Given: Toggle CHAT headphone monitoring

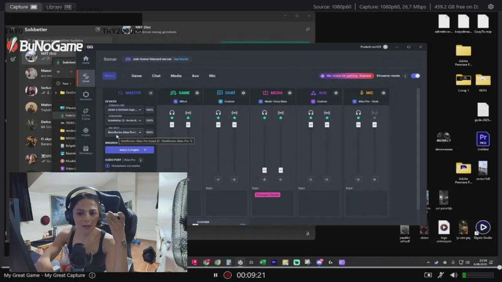Looking at the screenshot, I should click(x=218, y=113).
